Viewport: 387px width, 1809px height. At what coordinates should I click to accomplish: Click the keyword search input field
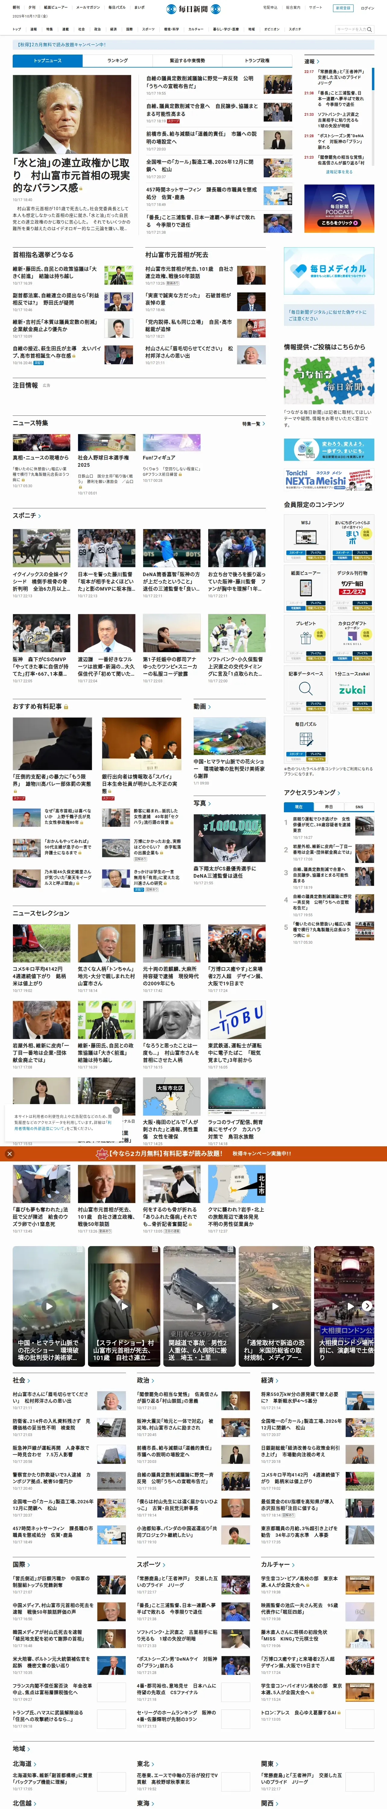pos(351,30)
